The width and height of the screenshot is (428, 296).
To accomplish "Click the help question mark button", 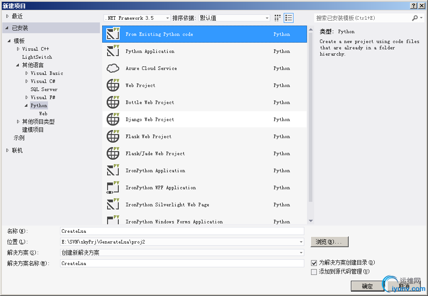I will (414, 5).
